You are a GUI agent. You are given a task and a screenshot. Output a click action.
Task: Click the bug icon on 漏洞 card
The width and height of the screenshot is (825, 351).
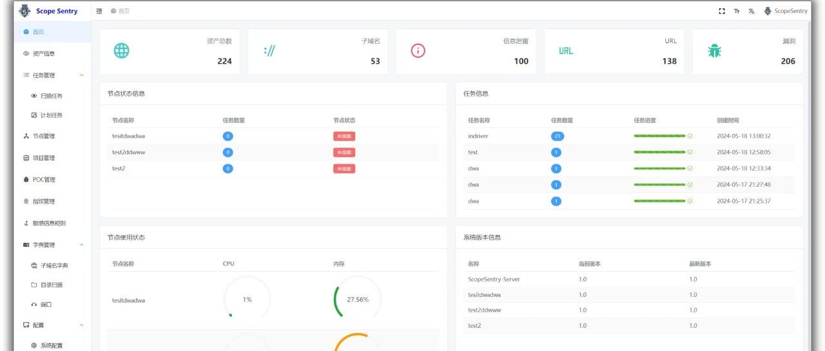[714, 51]
